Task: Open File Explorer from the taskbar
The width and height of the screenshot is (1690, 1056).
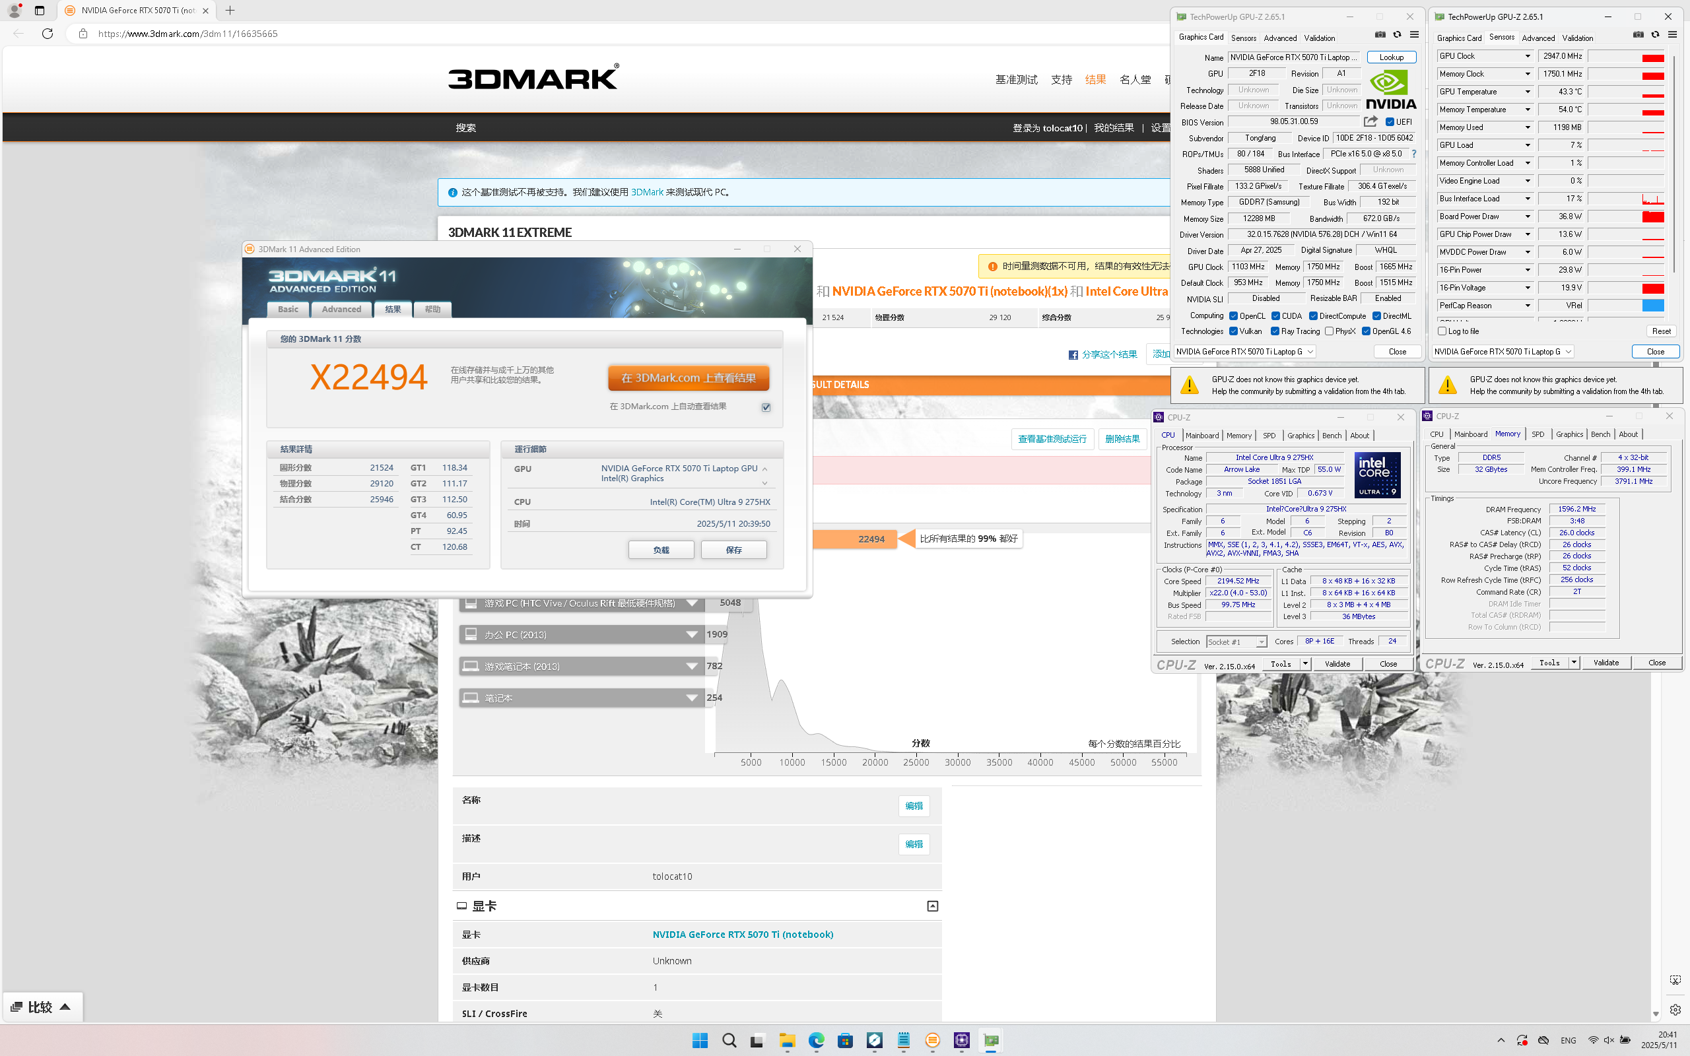Action: (x=787, y=1041)
